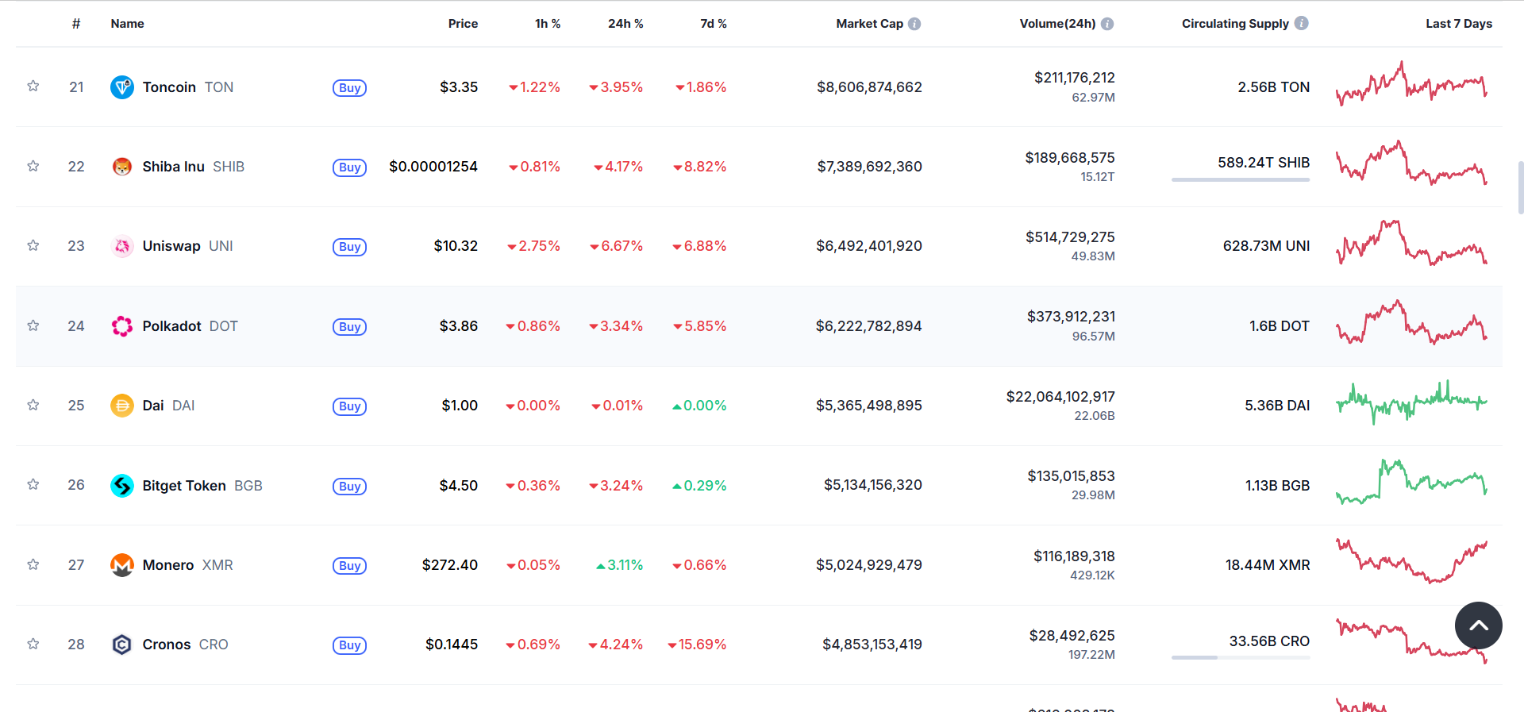Image resolution: width=1524 pixels, height=712 pixels.
Task: Sort by 7d % column header
Action: point(713,24)
